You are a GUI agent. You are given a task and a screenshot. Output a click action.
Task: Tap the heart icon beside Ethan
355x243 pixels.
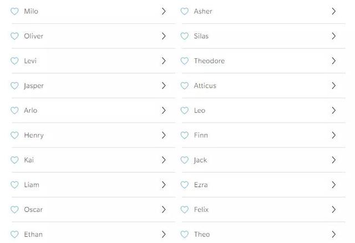pyautogui.click(x=14, y=234)
